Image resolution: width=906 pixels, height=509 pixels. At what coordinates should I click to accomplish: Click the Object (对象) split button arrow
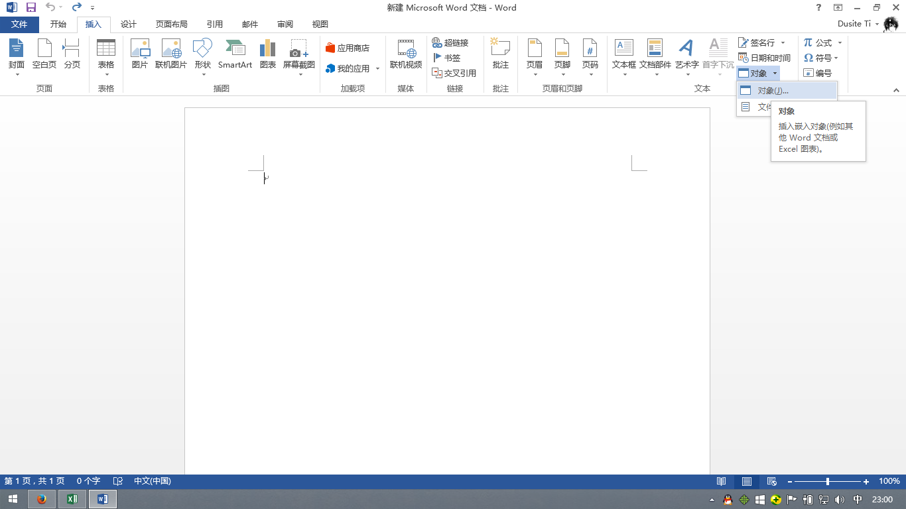[x=775, y=74]
